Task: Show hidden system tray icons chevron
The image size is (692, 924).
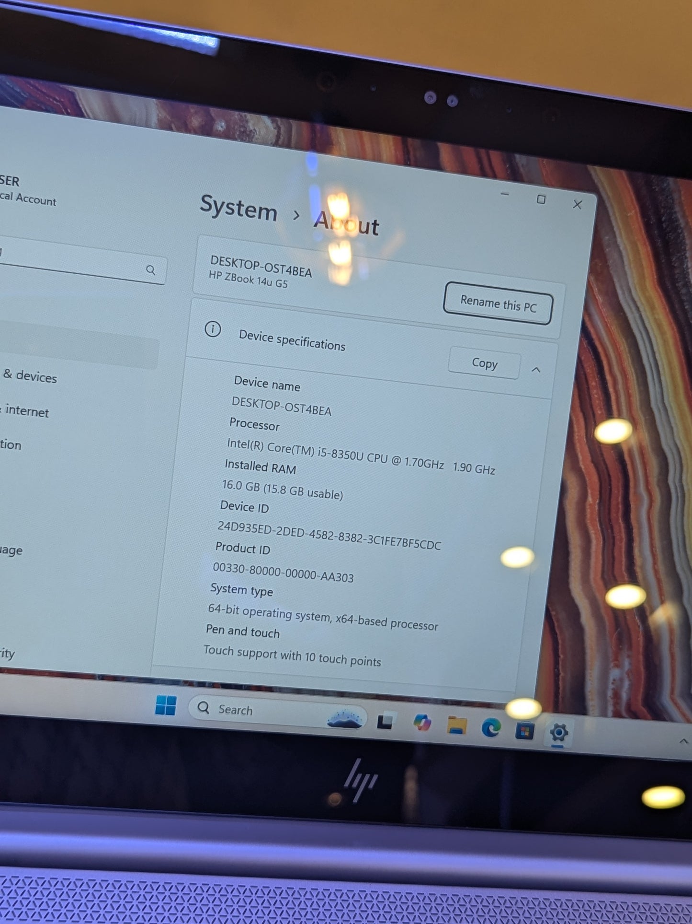Action: tap(683, 741)
